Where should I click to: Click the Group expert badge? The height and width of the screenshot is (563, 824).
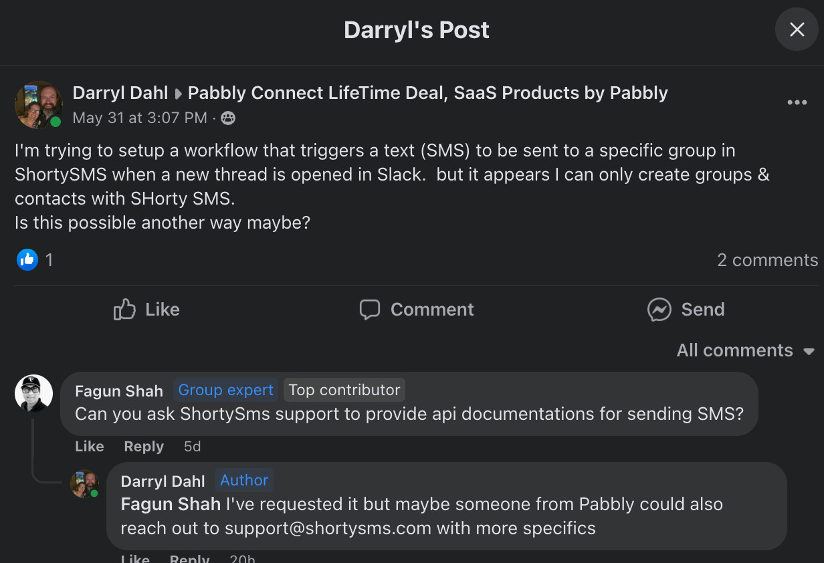click(225, 390)
